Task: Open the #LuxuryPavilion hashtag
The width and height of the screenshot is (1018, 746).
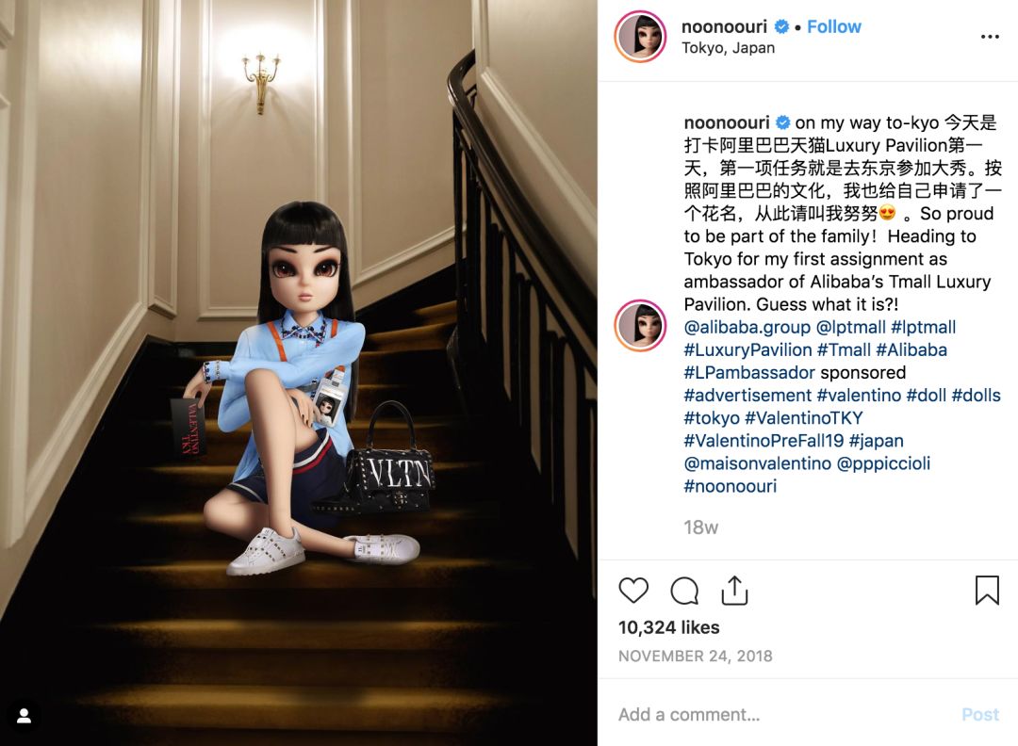Action: [x=747, y=349]
